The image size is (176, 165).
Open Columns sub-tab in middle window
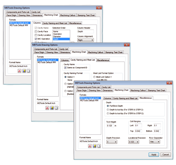[65, 60]
